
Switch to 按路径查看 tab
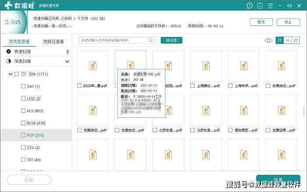(54, 42)
